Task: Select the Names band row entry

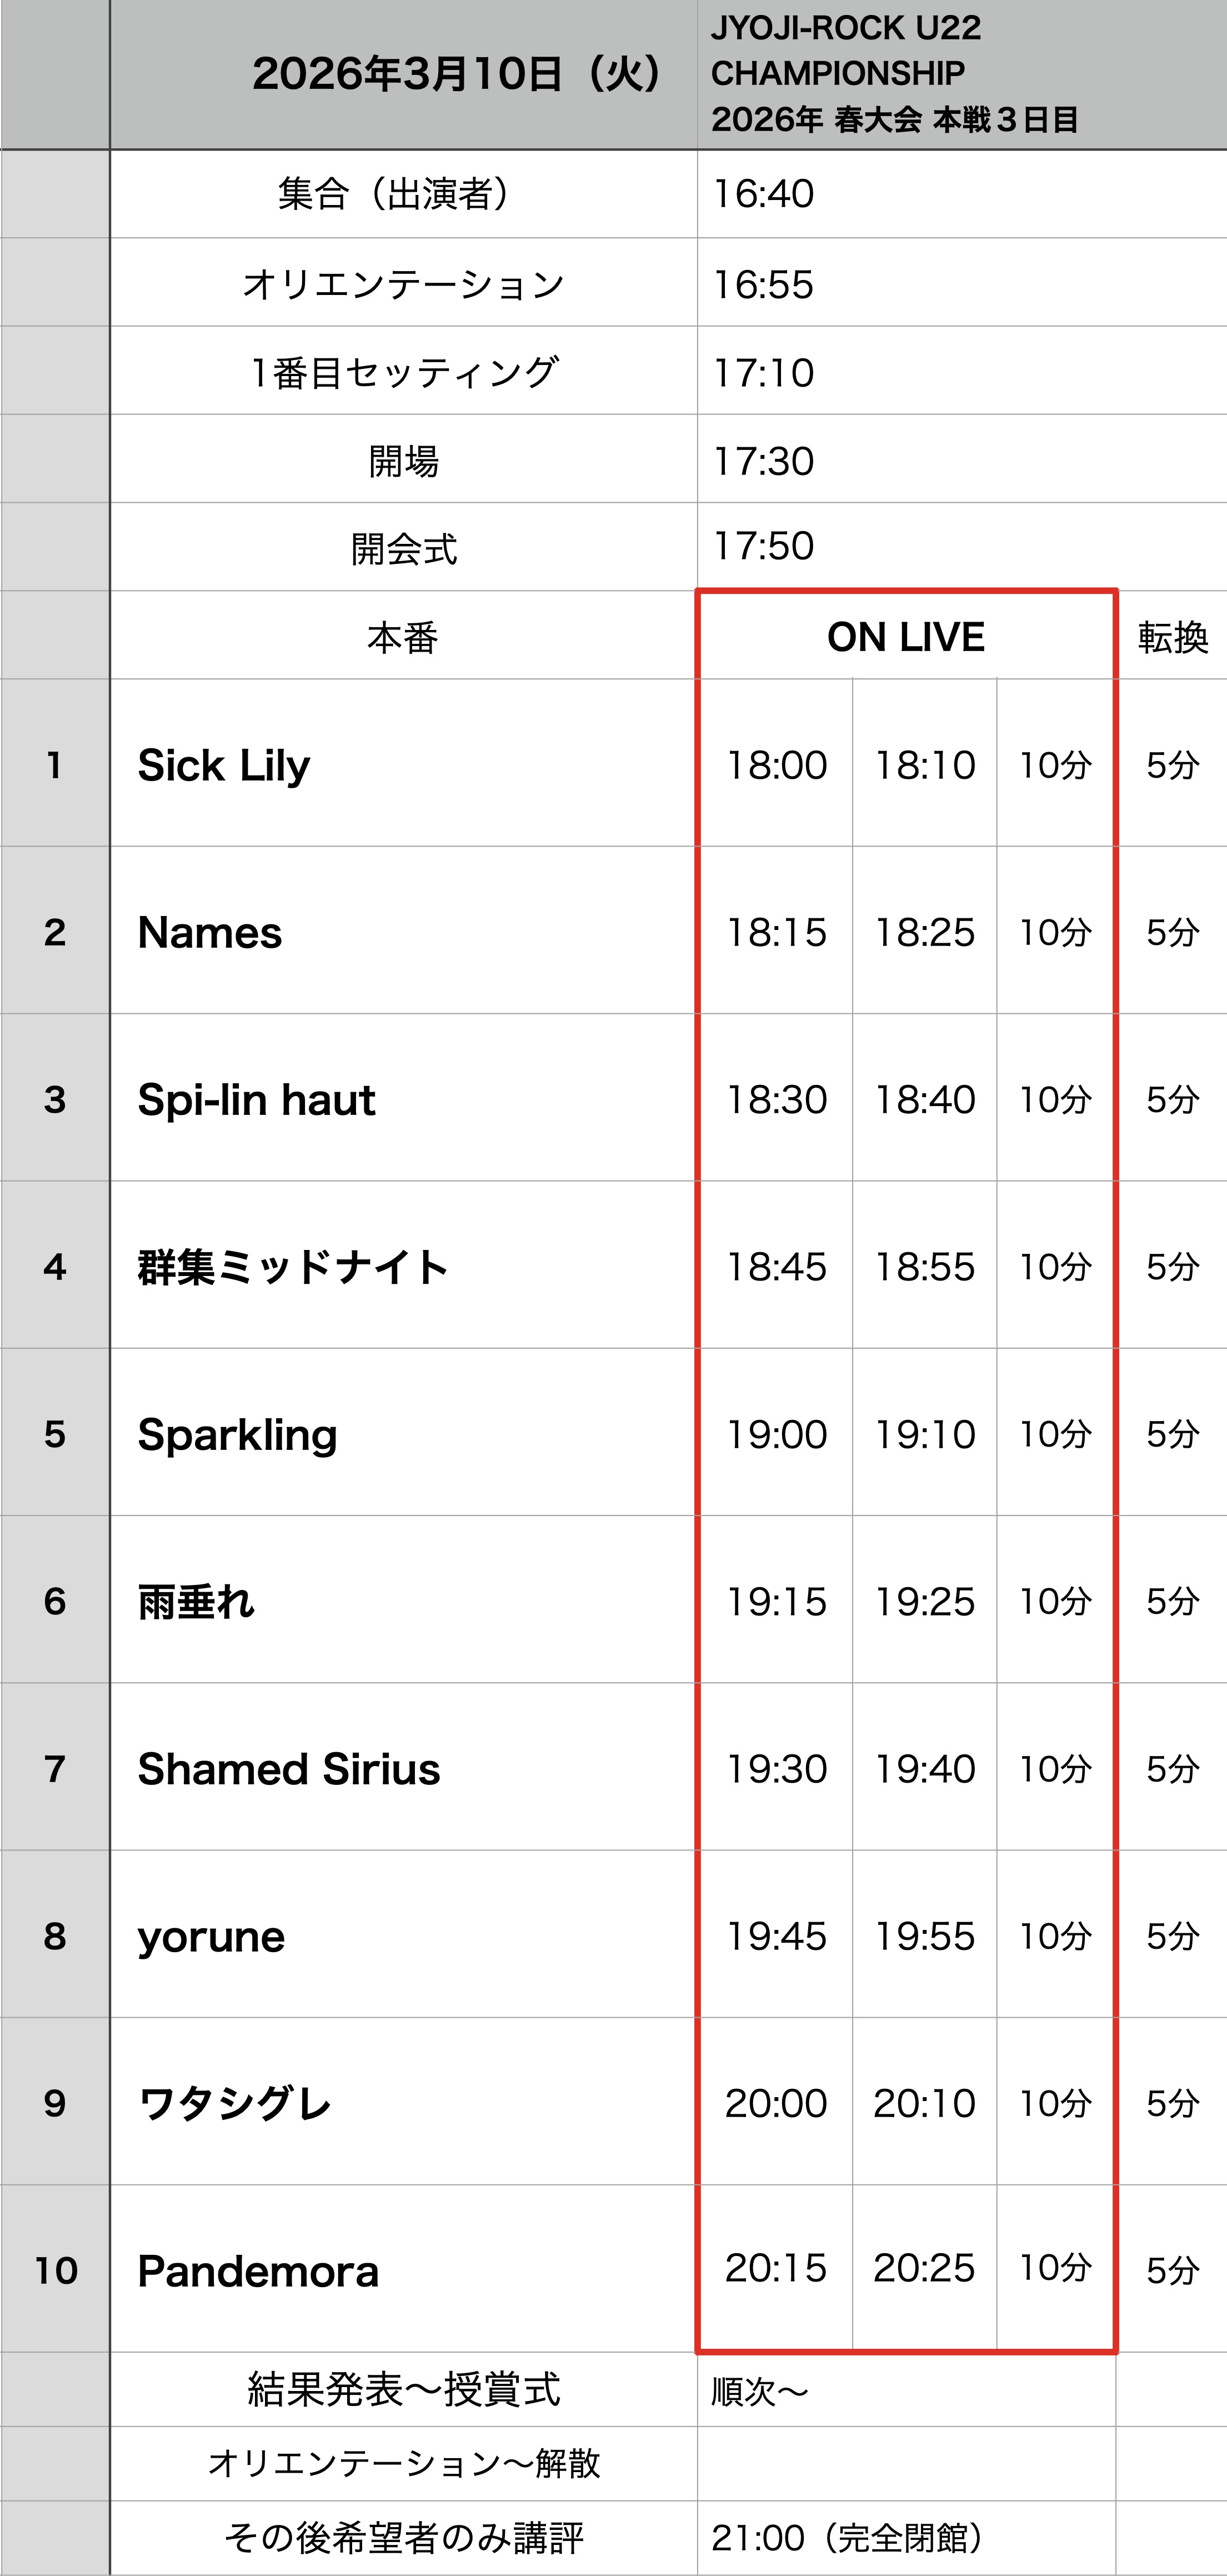Action: (210, 932)
